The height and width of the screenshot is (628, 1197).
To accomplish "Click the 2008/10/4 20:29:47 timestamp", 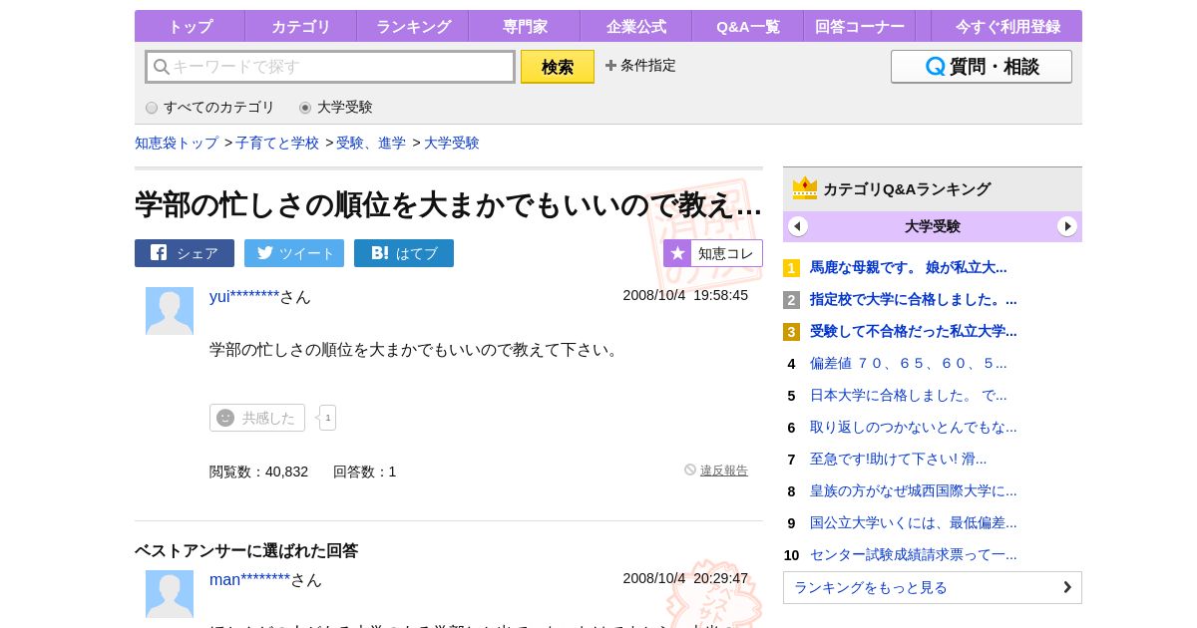I will [x=685, y=578].
